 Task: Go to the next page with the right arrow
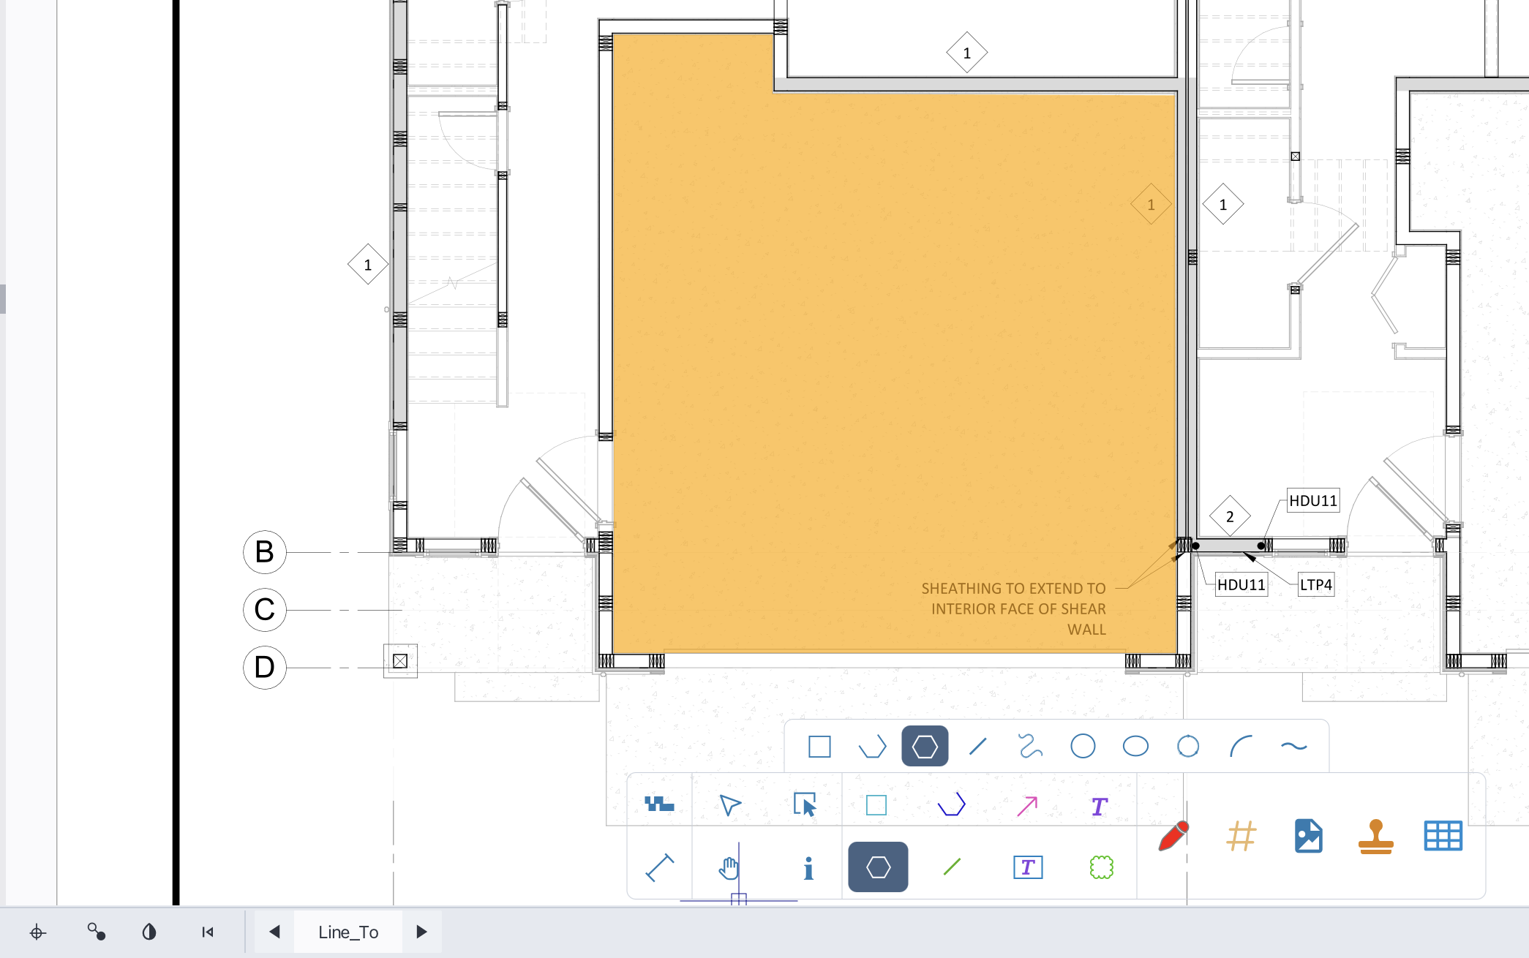421,932
